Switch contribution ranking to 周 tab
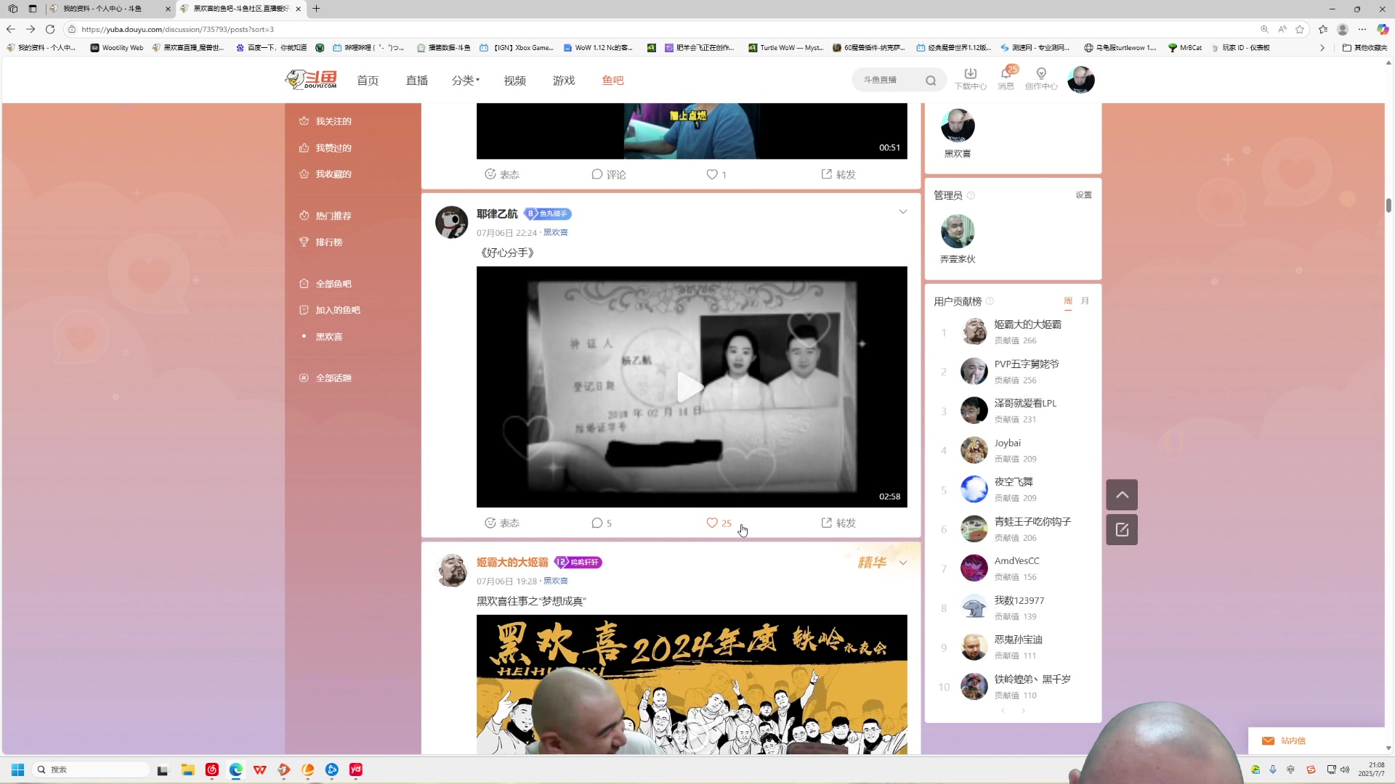The height and width of the screenshot is (784, 1395). (x=1068, y=301)
